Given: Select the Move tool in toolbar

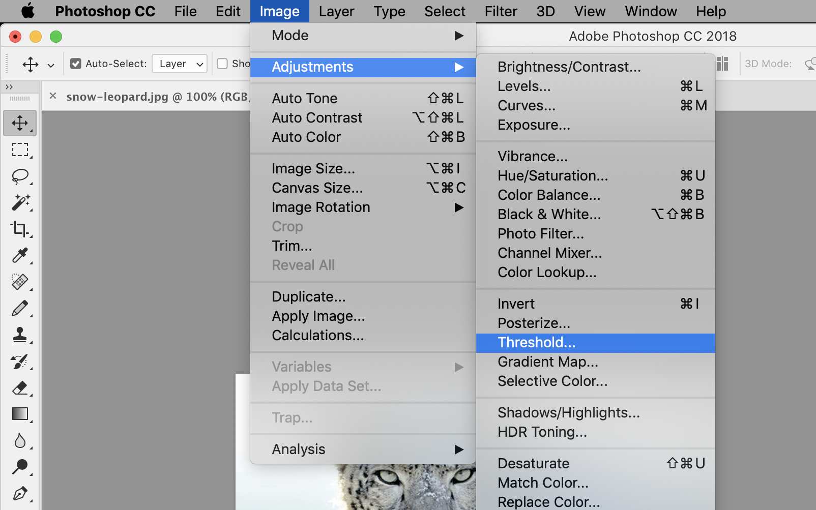Looking at the screenshot, I should click(20, 123).
